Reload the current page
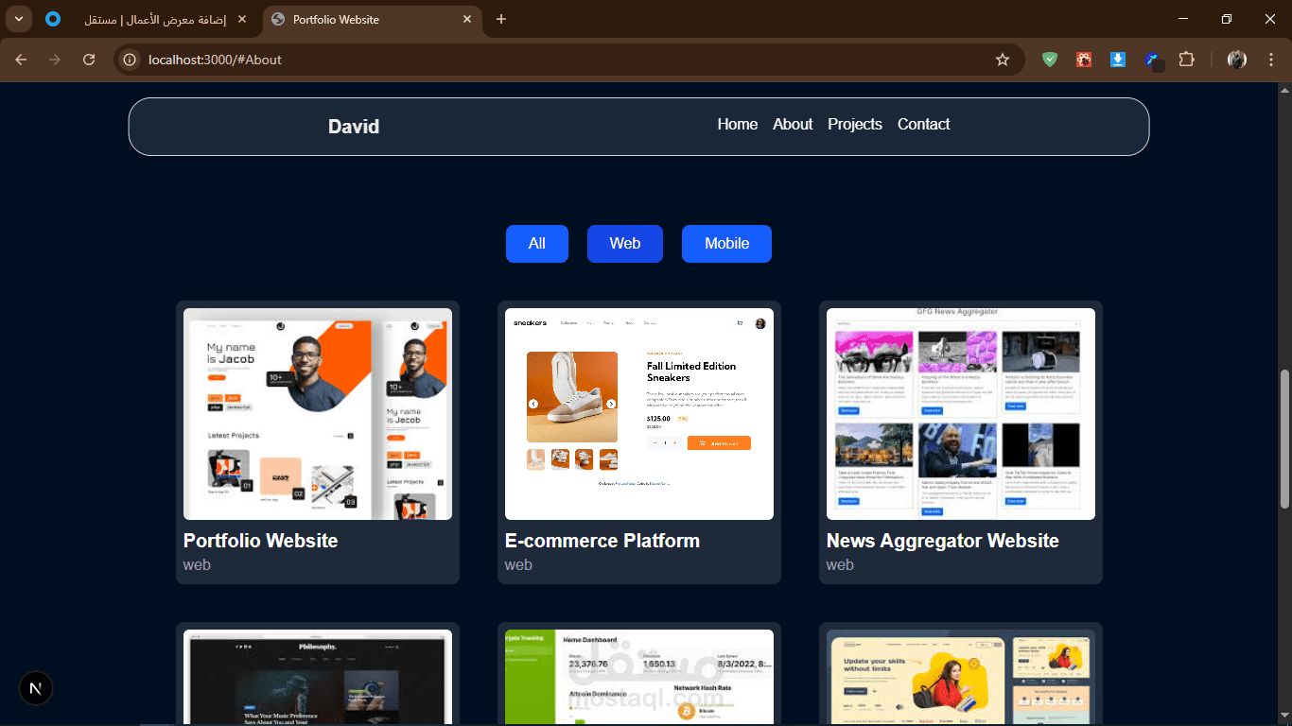Image resolution: width=1292 pixels, height=726 pixels. pos(89,60)
